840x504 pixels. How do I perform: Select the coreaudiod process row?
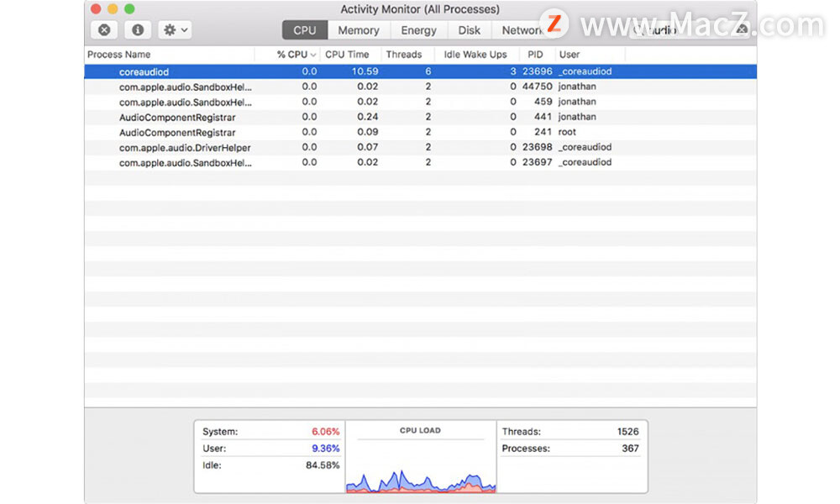(x=144, y=72)
